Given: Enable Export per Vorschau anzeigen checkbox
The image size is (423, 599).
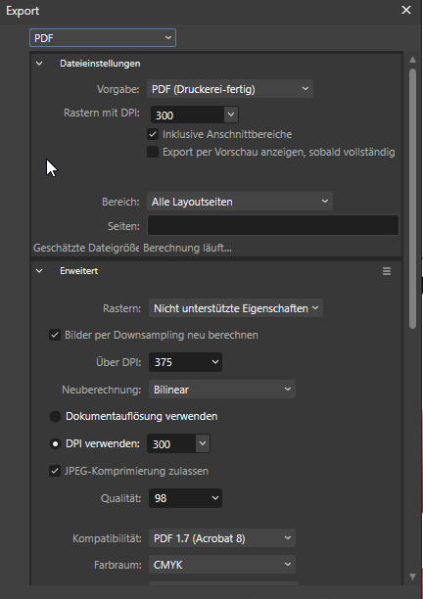Looking at the screenshot, I should pyautogui.click(x=153, y=152).
